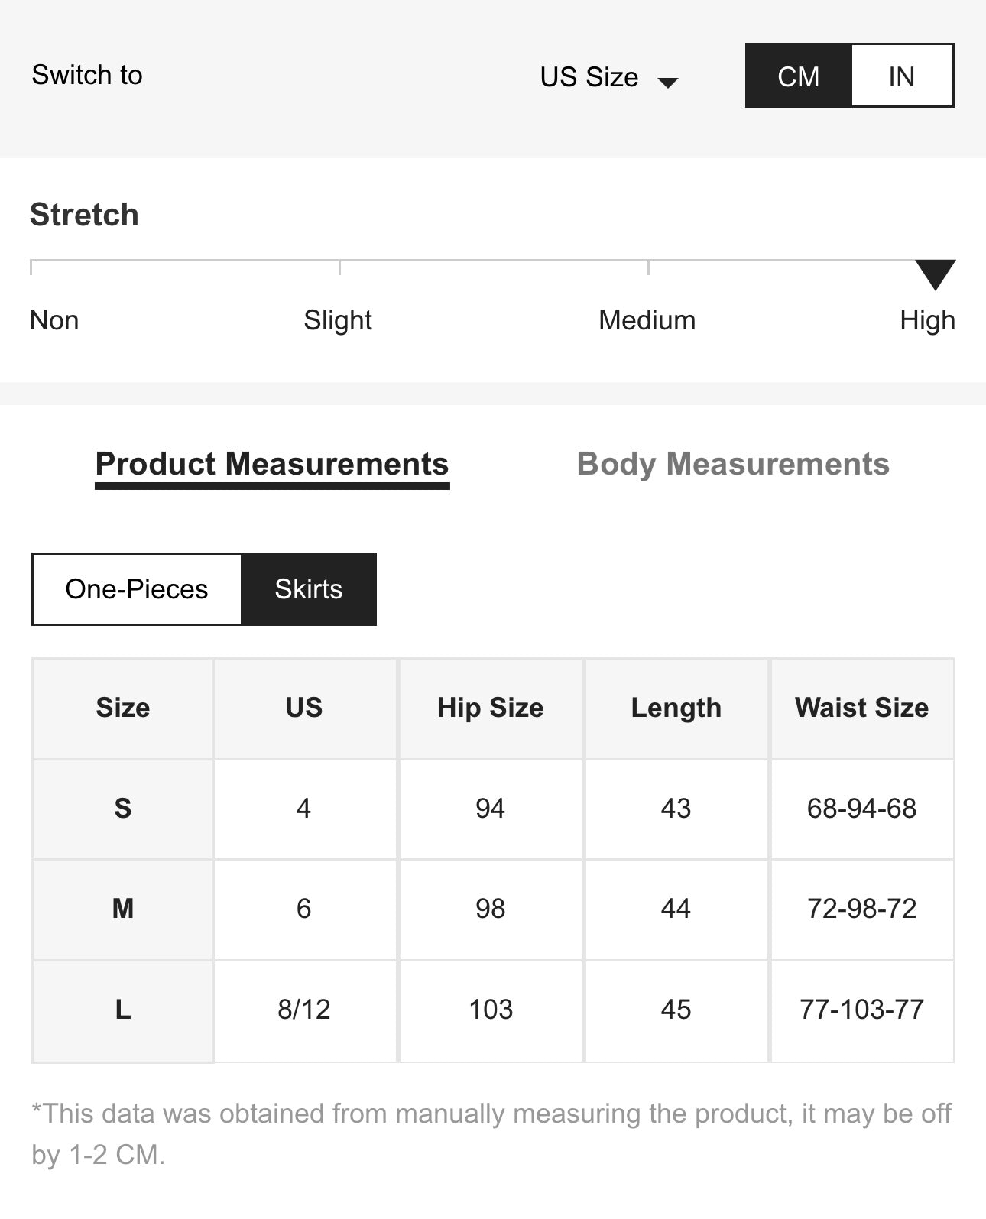Click the Size column header
Screen dimensions: 986x1219
pos(122,708)
